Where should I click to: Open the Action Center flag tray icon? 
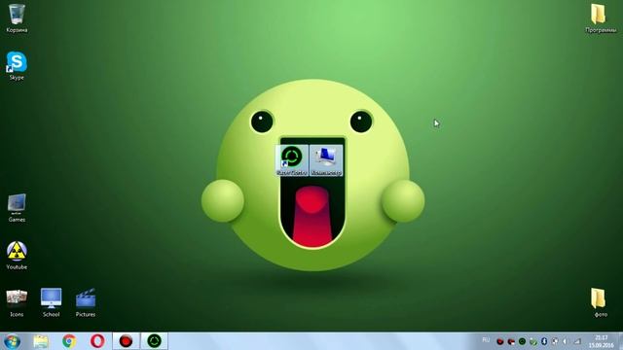pyautogui.click(x=555, y=341)
